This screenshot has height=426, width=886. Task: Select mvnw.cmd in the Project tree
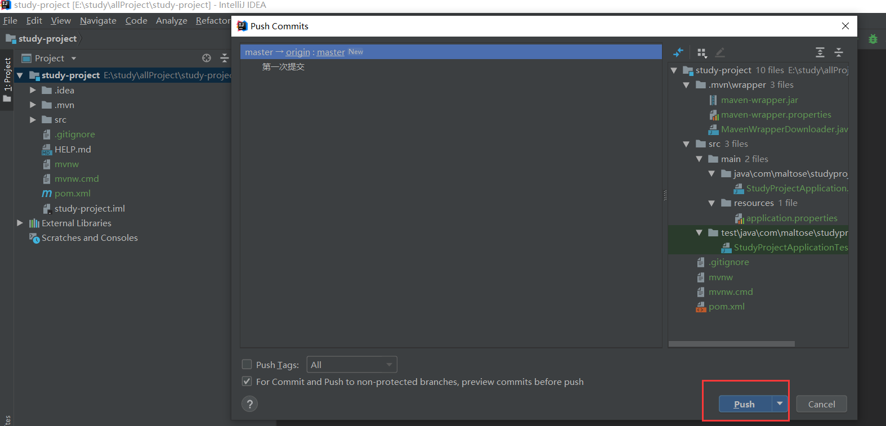pos(77,178)
